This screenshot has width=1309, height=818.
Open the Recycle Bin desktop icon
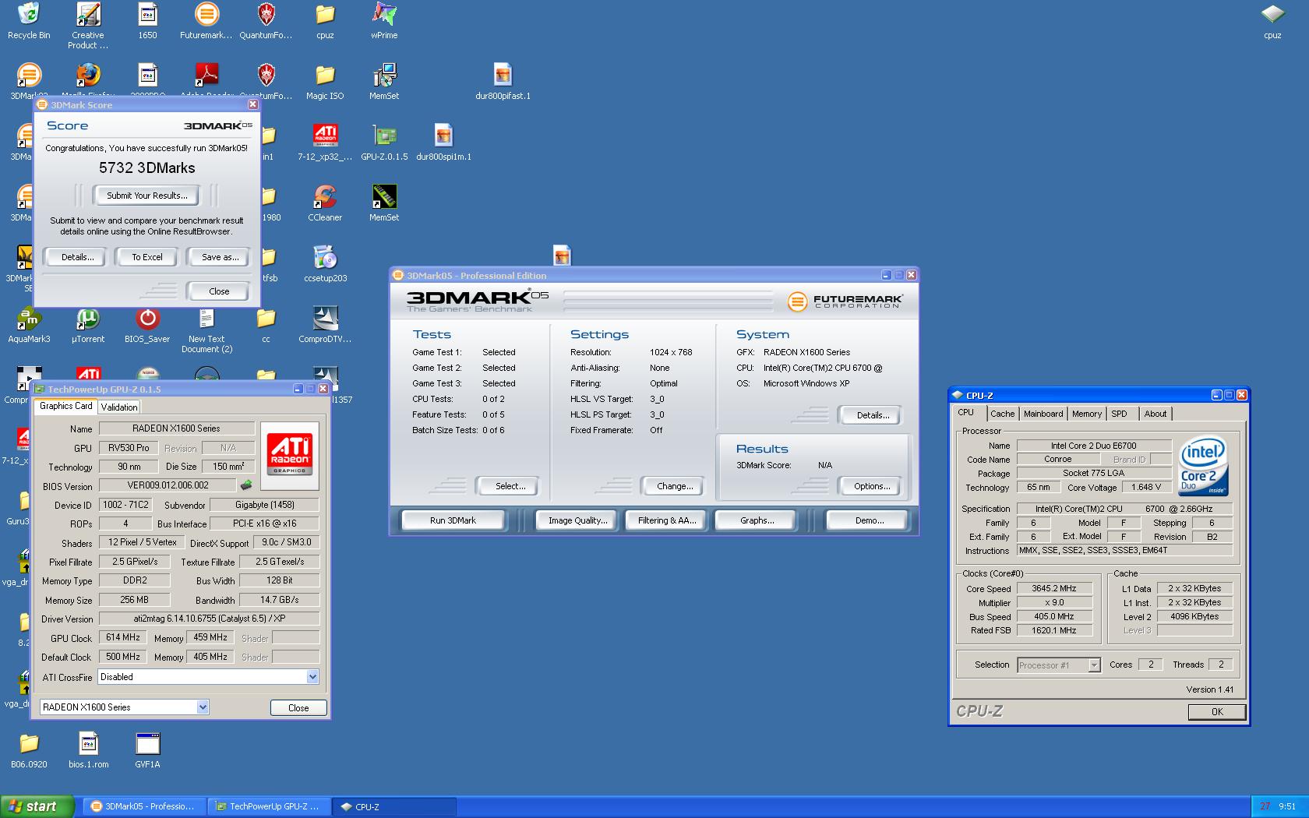[29, 21]
